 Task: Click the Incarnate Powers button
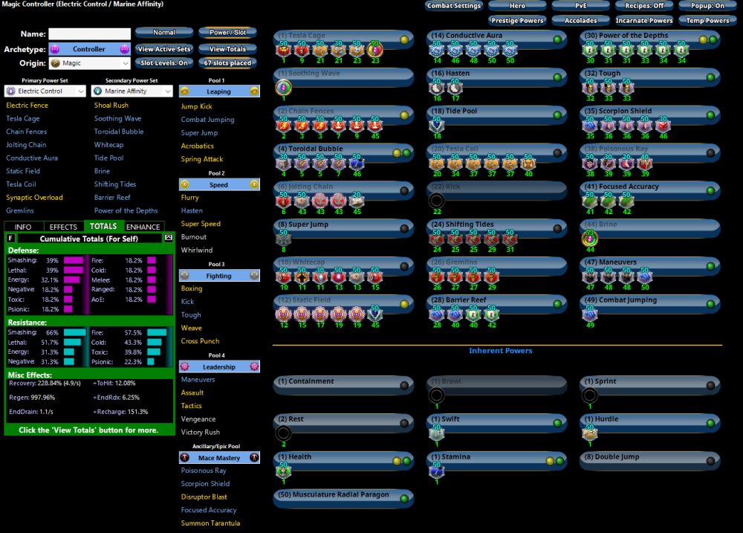pos(644,20)
